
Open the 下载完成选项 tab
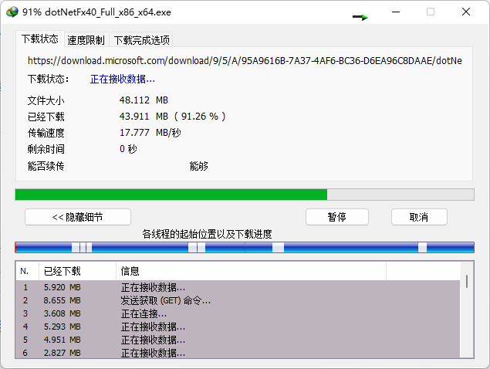coord(141,40)
